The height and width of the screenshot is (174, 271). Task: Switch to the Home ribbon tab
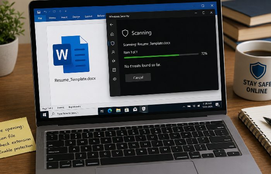(x=52, y=18)
